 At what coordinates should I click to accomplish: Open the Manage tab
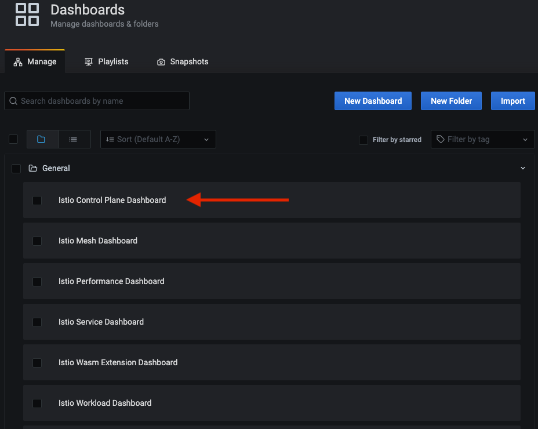35,62
